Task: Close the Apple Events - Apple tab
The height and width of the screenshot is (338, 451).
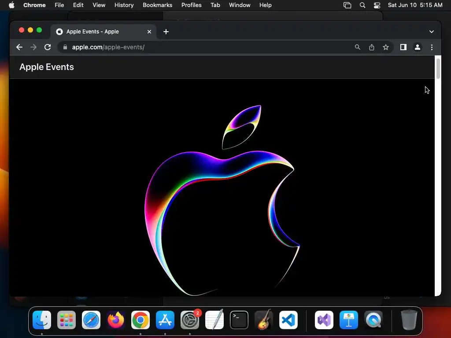Action: pos(149,32)
